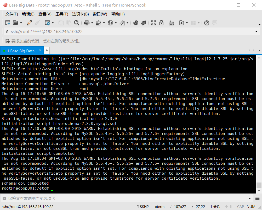Click the Disconnect icon

click(37, 23)
